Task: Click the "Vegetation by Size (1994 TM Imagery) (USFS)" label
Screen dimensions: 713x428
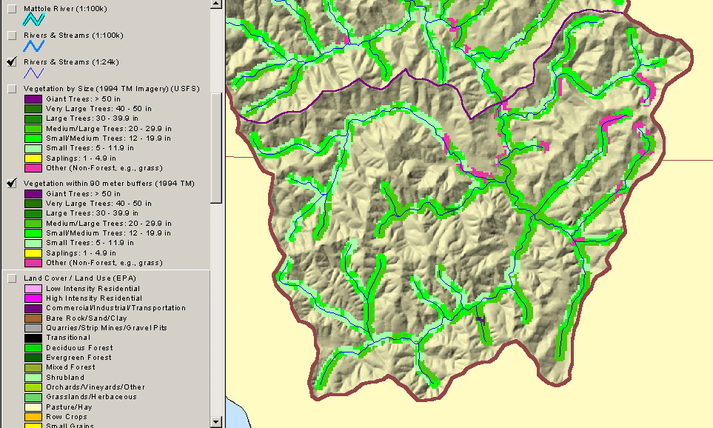Action: pyautogui.click(x=111, y=89)
